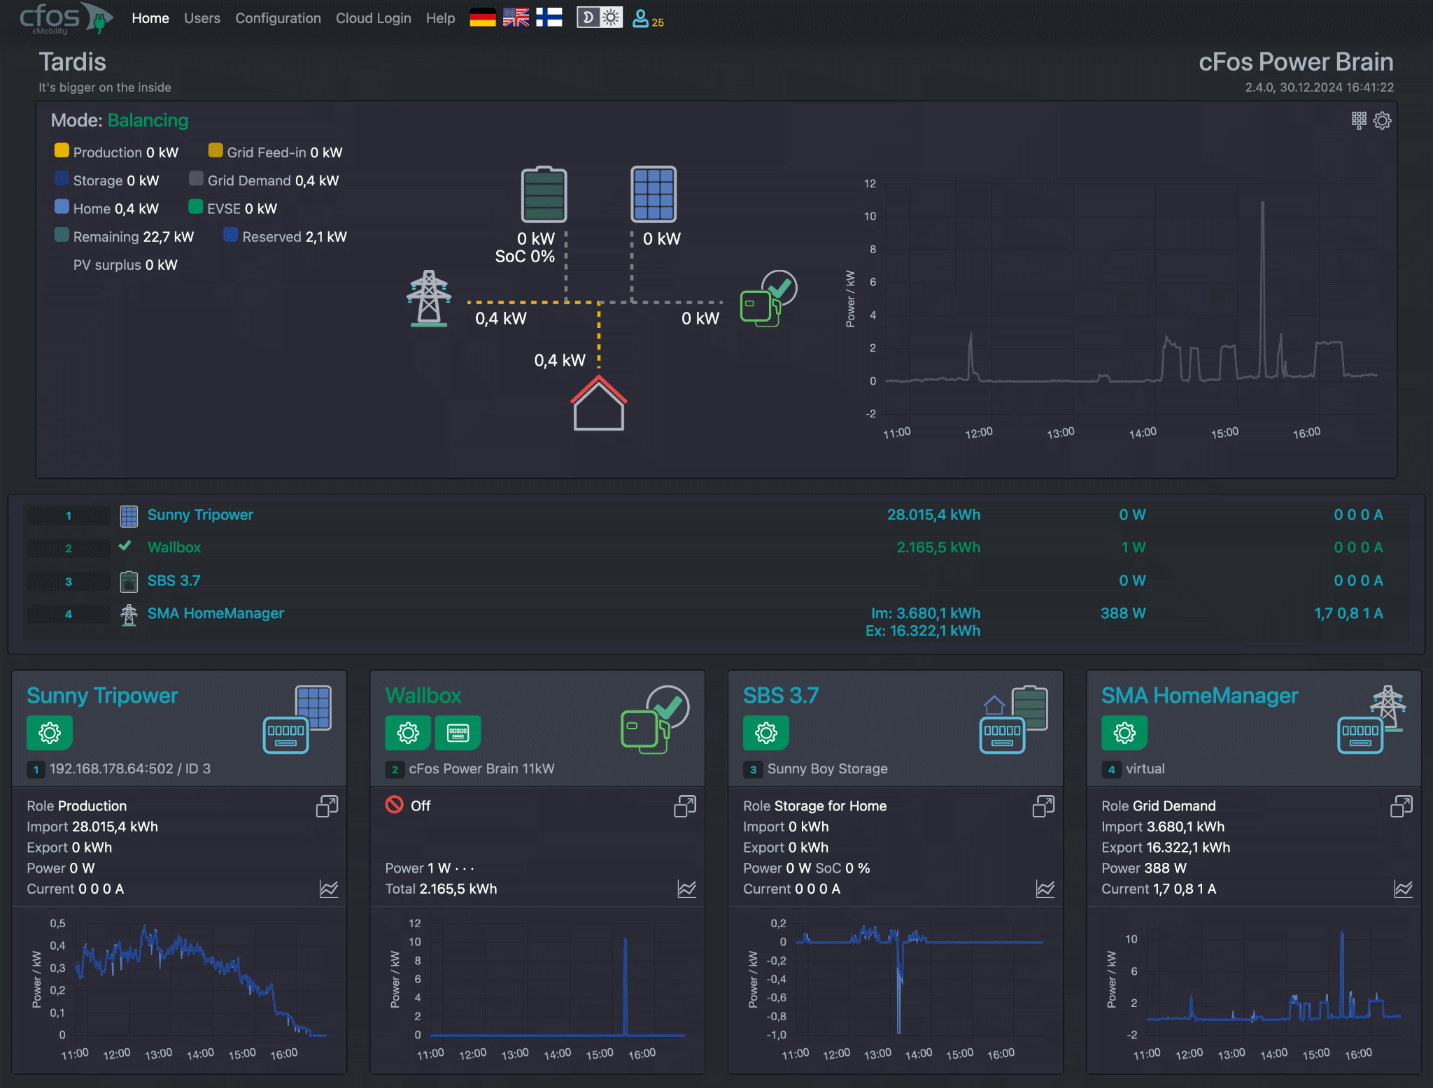The height and width of the screenshot is (1088, 1433).
Task: Expand the SMA HomeManager chart icon
Action: pyautogui.click(x=1403, y=889)
